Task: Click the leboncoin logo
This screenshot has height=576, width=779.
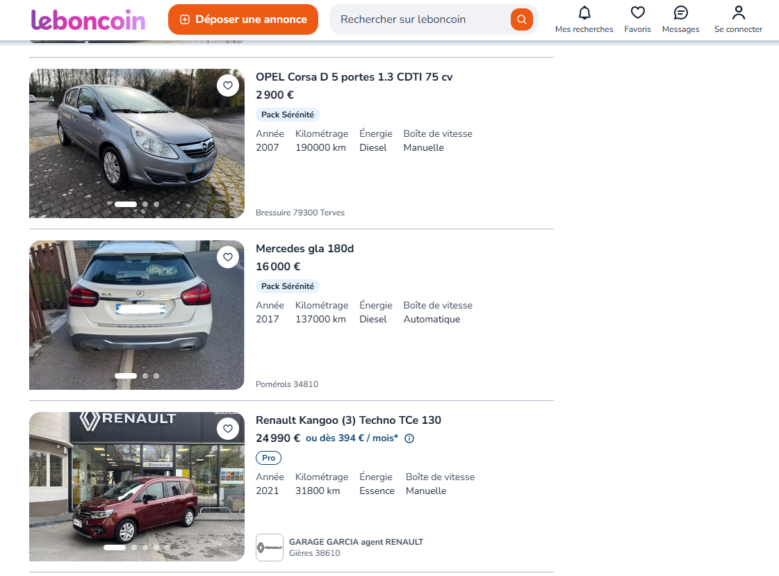Action: (88, 19)
